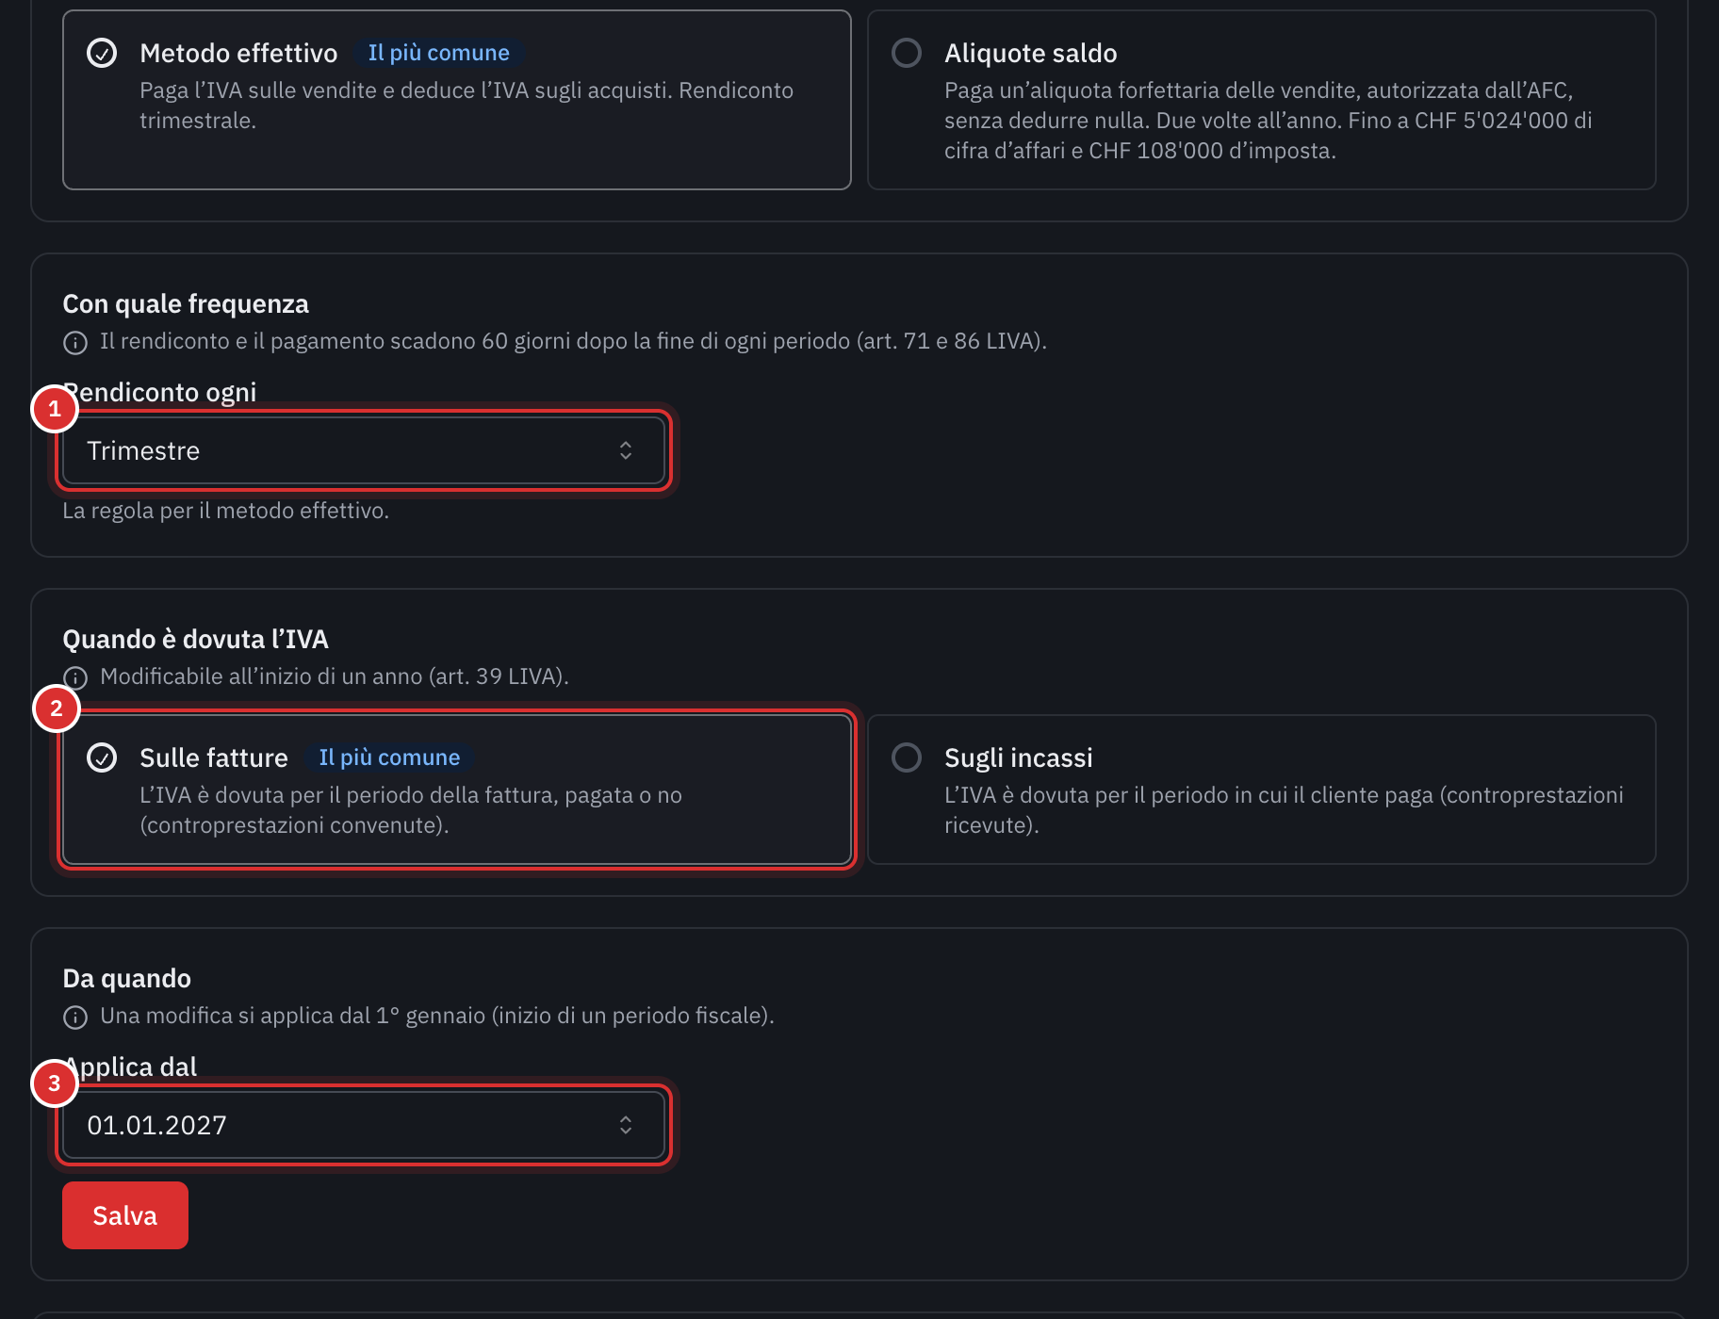Viewport: 1719px width, 1319px height.
Task: Click the La regola per il metodo effettivo hint
Action: (x=226, y=511)
